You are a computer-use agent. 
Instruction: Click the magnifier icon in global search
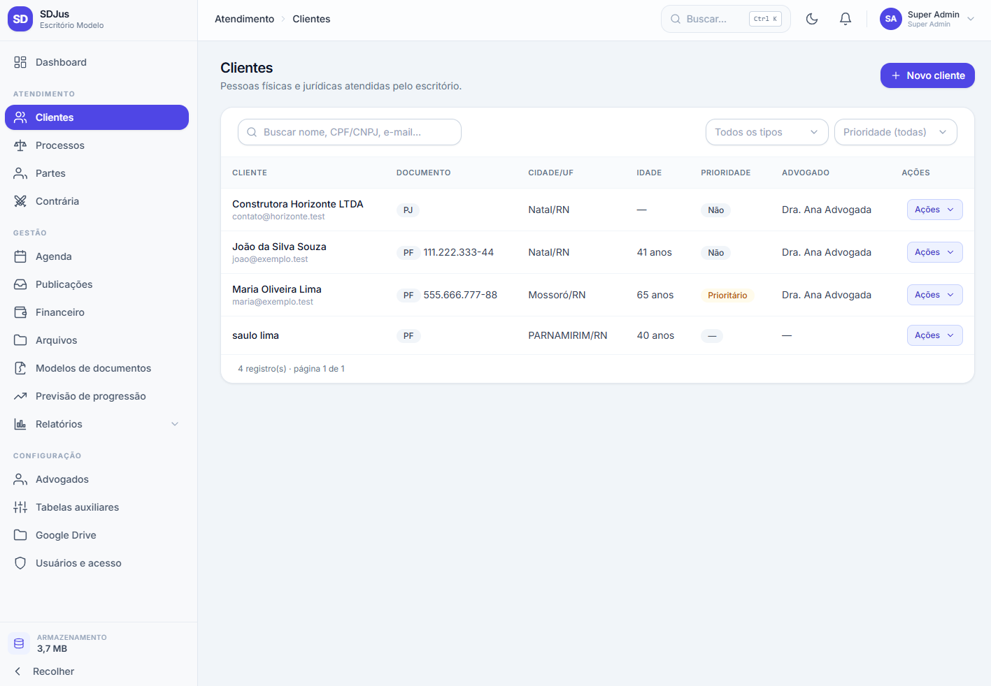pos(676,19)
